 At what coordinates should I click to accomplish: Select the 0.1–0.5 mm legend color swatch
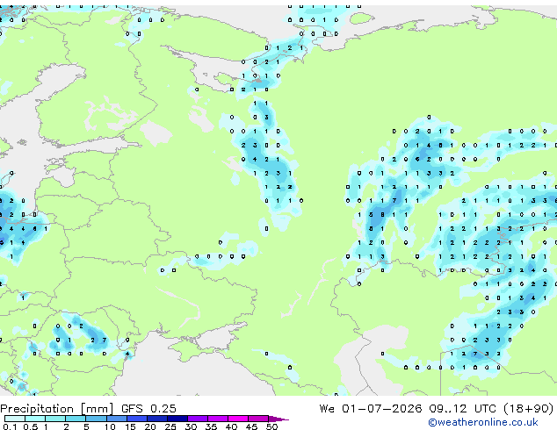(x=15, y=419)
